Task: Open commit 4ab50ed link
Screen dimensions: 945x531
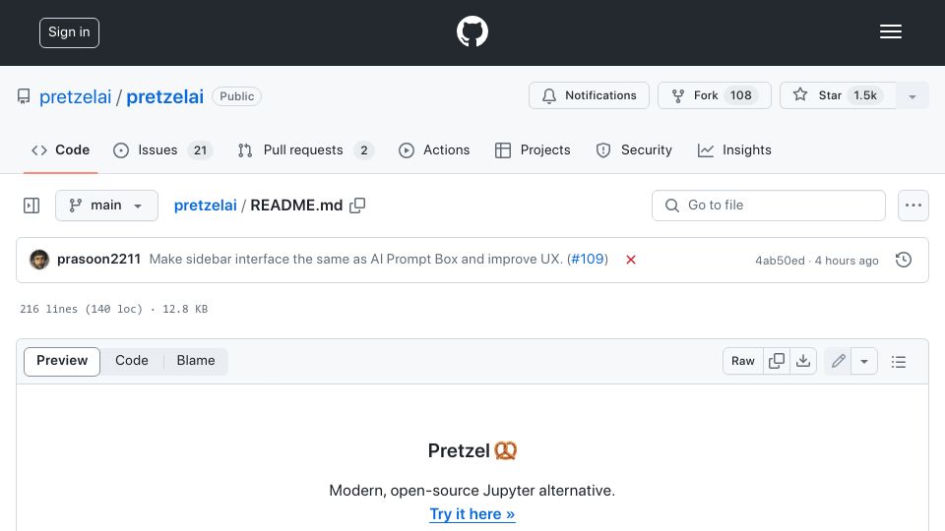Action: 780,260
